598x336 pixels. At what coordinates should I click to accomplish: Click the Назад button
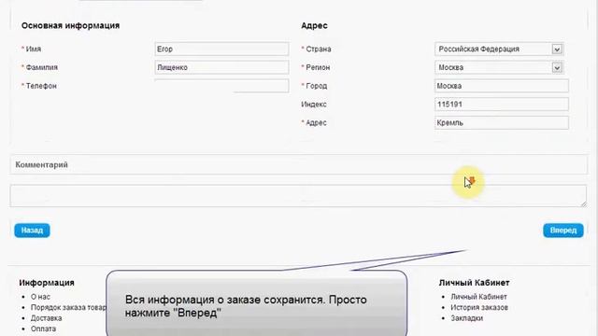[x=32, y=231]
